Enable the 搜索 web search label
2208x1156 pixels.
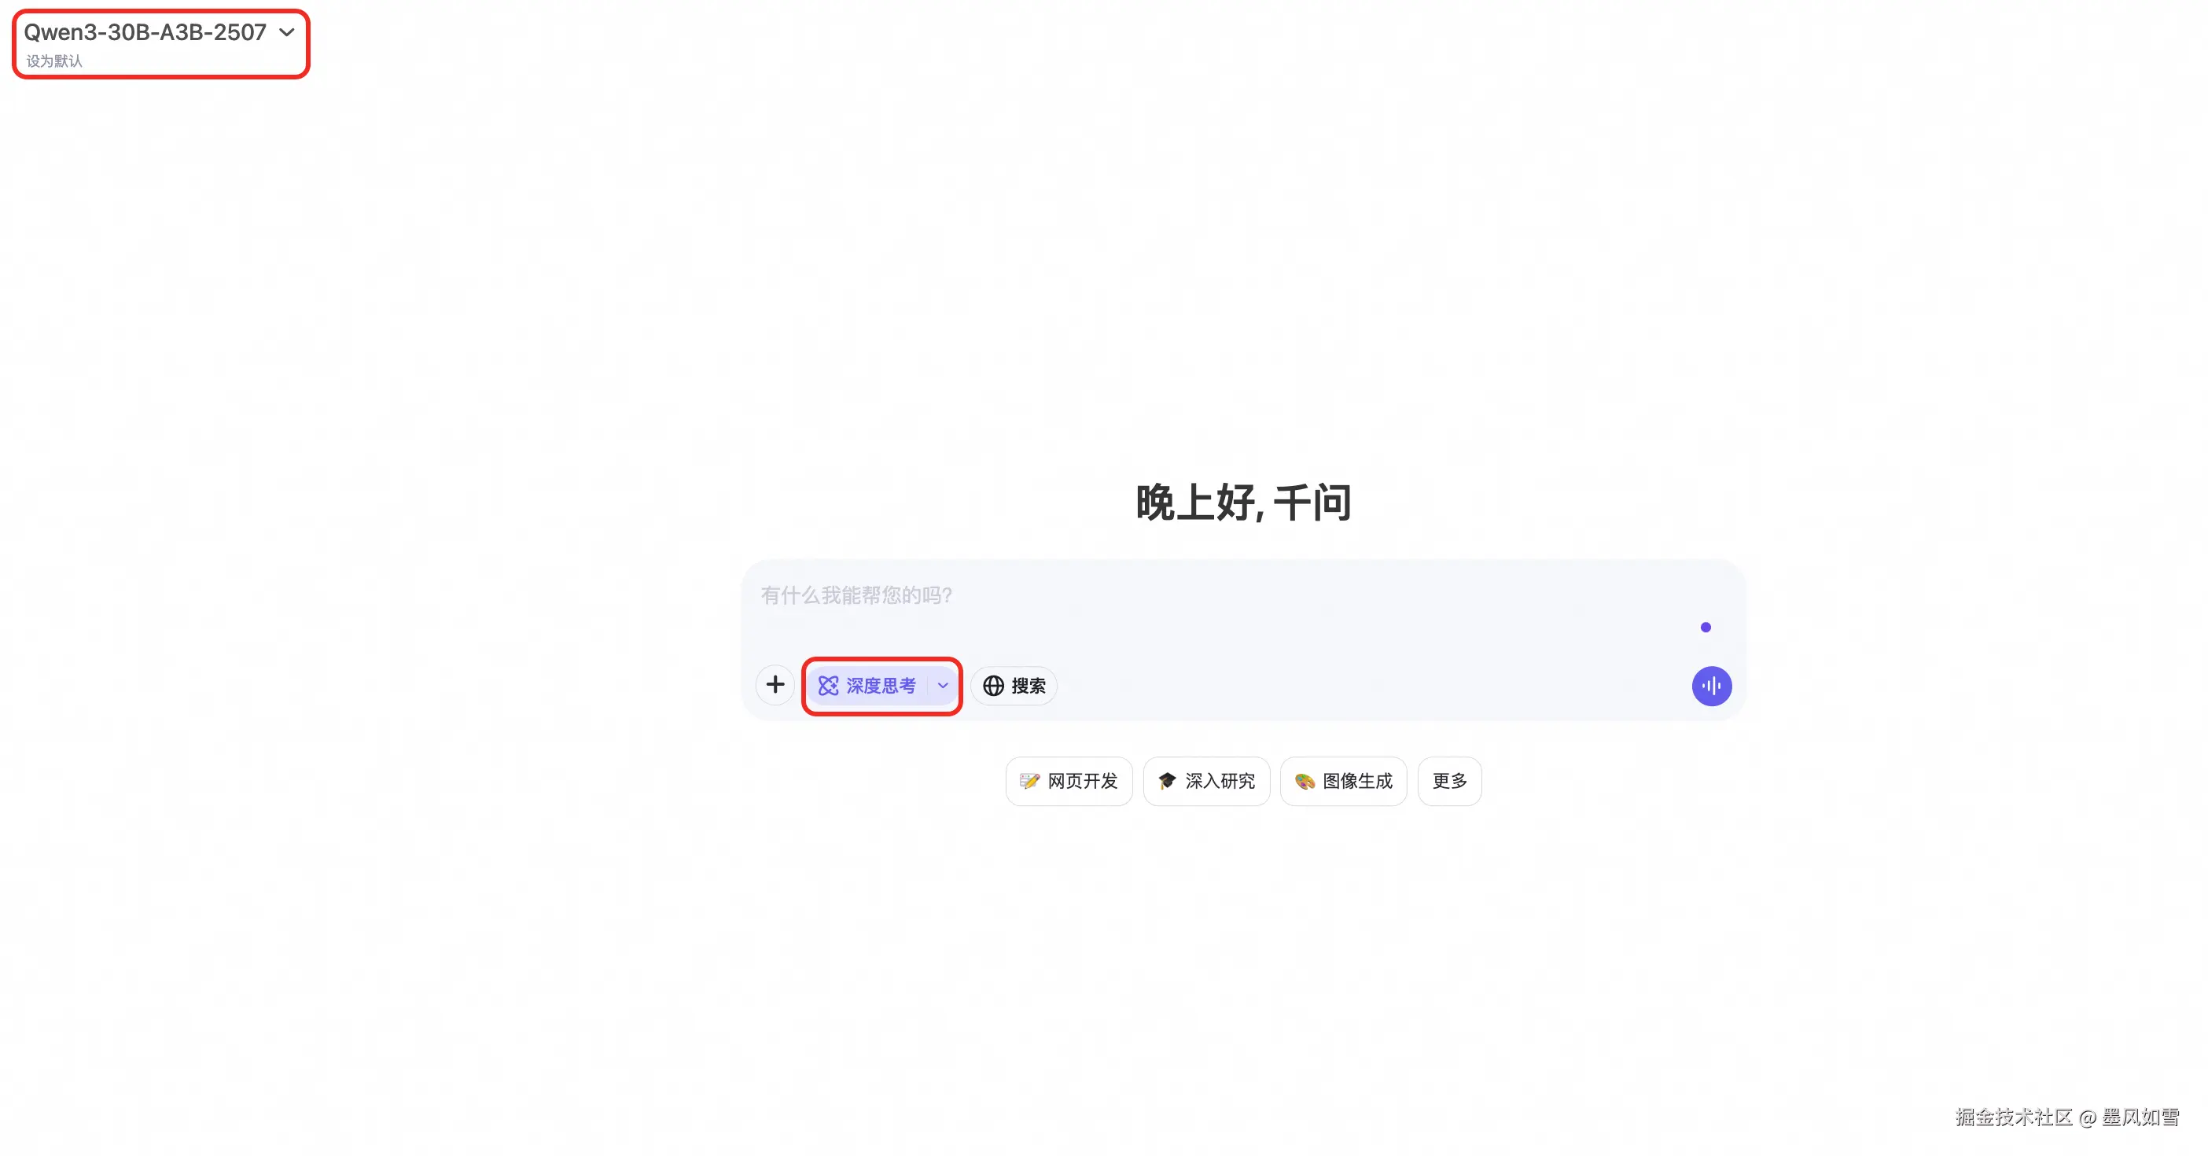1028,686
